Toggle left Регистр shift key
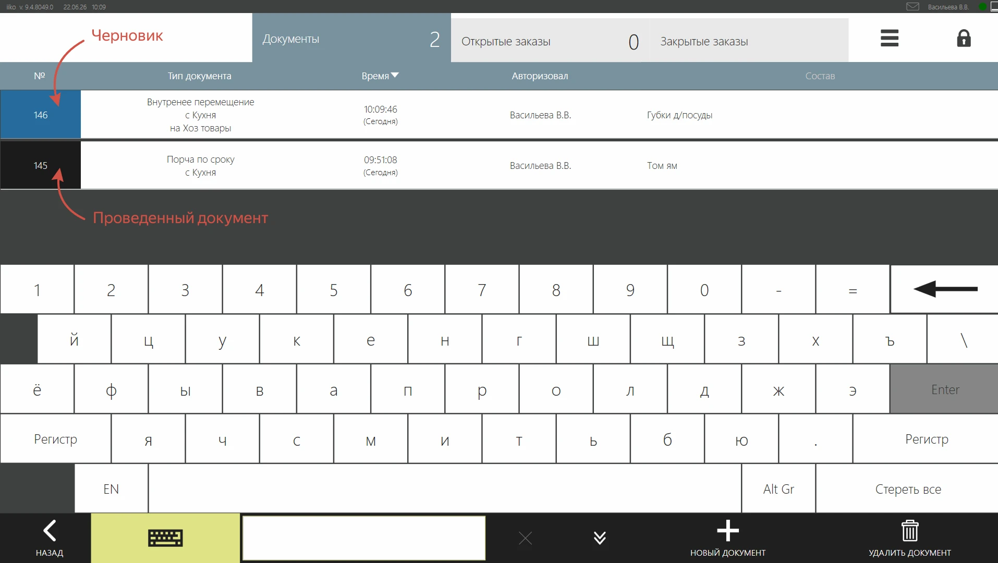Viewport: 998px width, 563px height. pyautogui.click(x=55, y=439)
